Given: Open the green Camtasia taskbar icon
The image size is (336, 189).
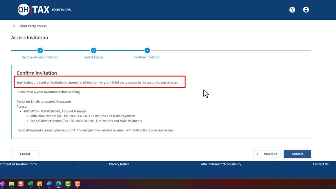Looking at the screenshot, I should pos(68,184).
